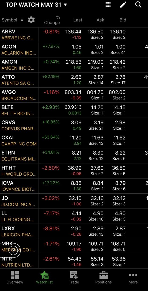Image resolution: width=148 pixels, height=291 pixels.
Task: Tap the pencil edit watchlist icon
Action: click(x=123, y=5)
